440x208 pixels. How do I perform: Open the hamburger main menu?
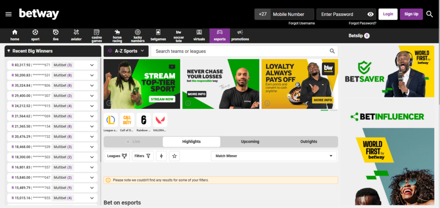(9, 14)
